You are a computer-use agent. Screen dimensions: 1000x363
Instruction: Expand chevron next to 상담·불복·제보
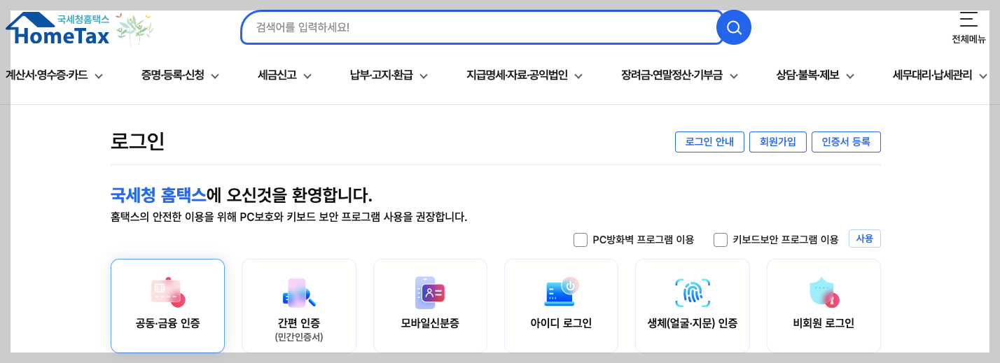[850, 76]
